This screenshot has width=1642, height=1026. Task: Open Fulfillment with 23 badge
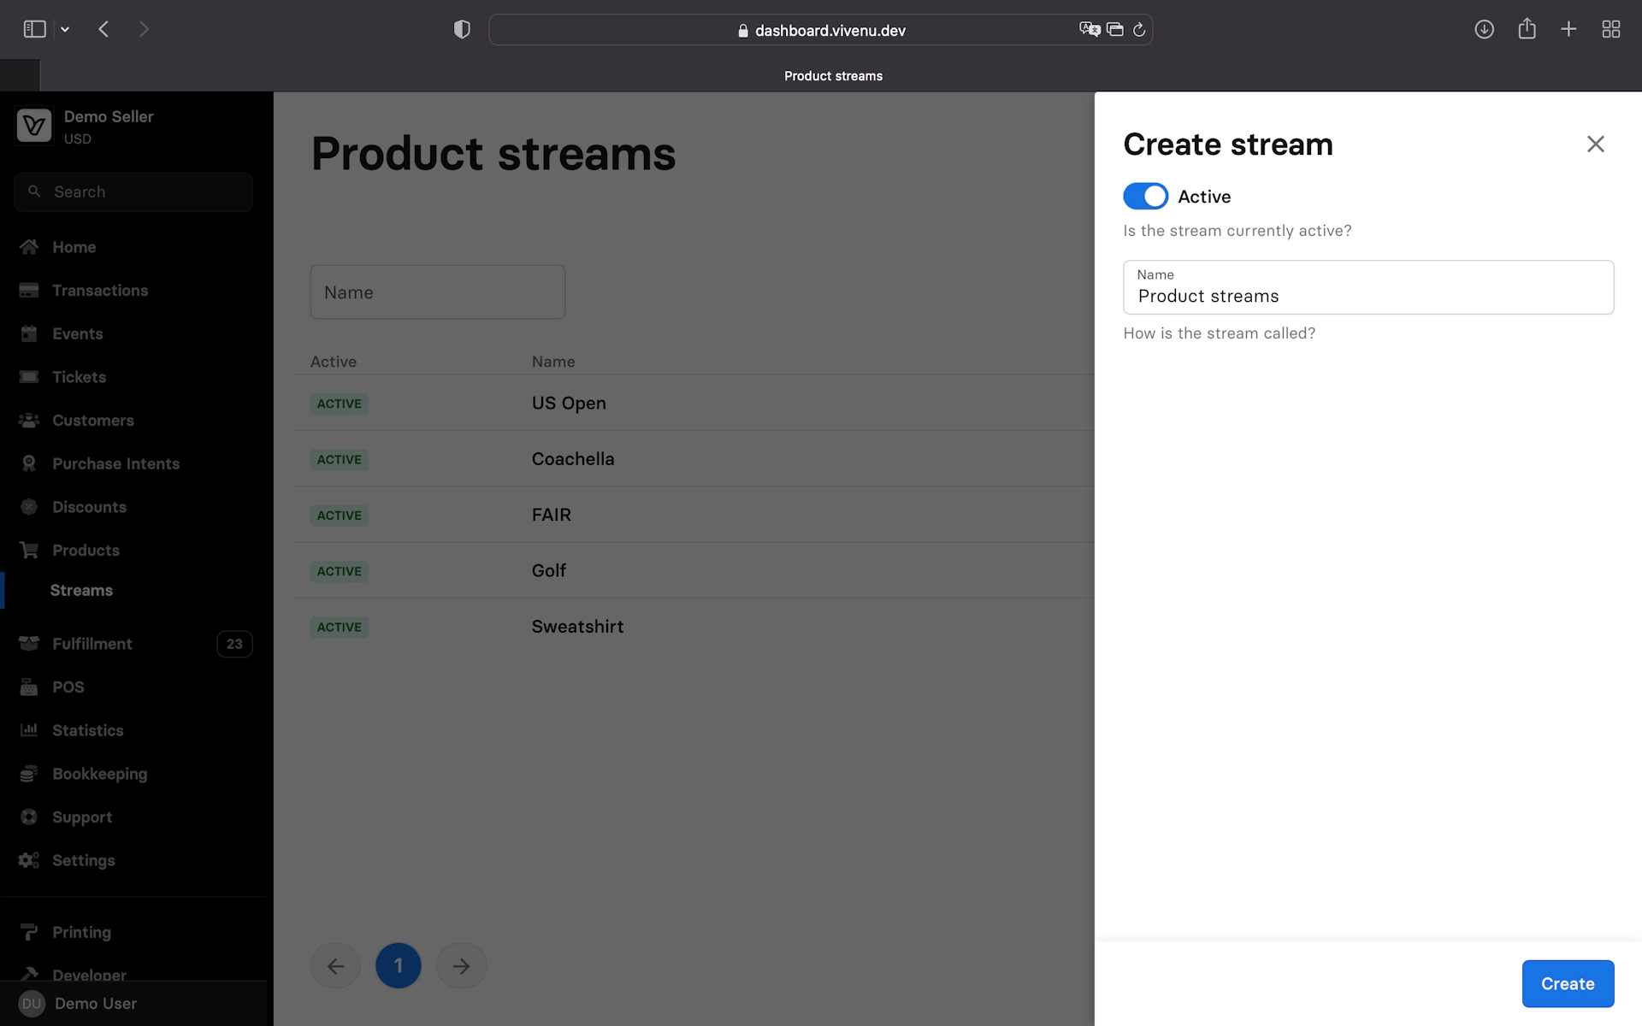click(x=92, y=644)
